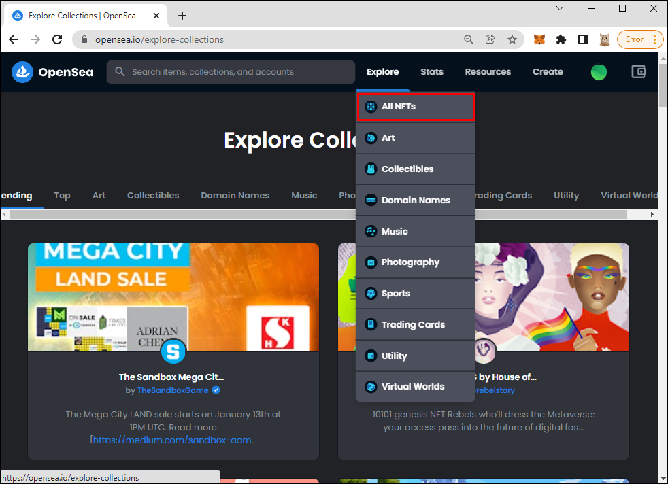Click the OpenSea ship logo icon
The image size is (668, 484).
click(22, 72)
